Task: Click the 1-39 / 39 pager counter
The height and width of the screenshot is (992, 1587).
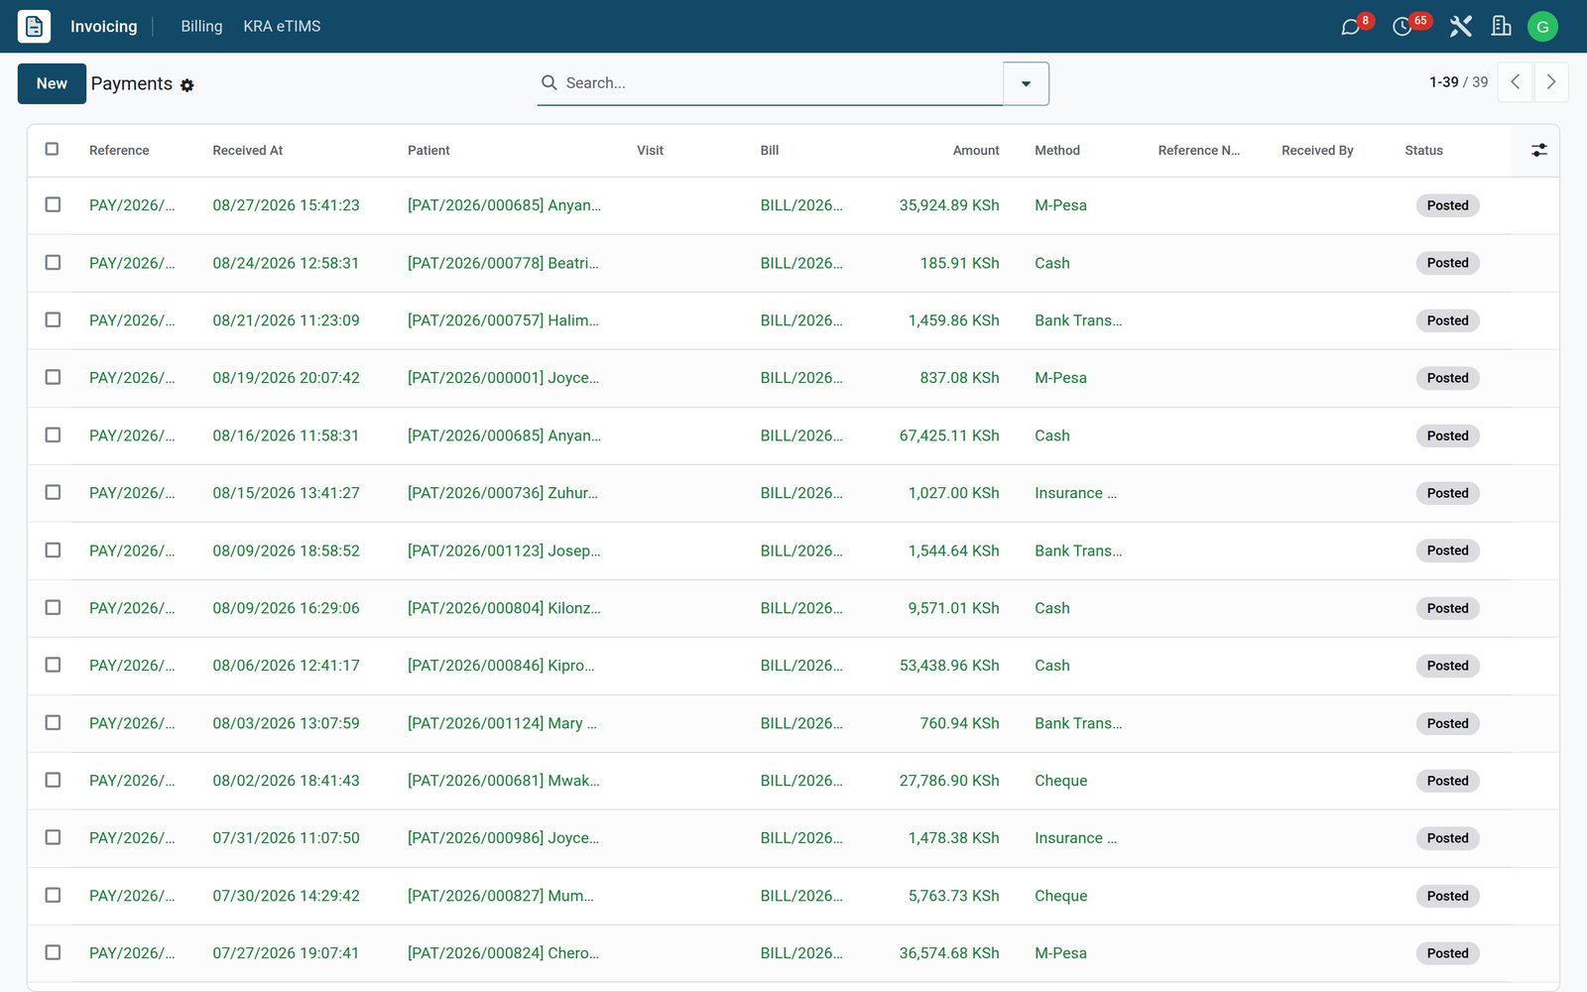Action: point(1458,82)
